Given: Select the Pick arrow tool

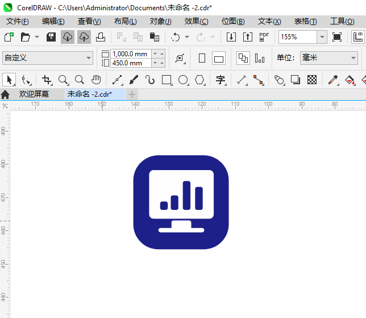Looking at the screenshot, I should [9, 80].
